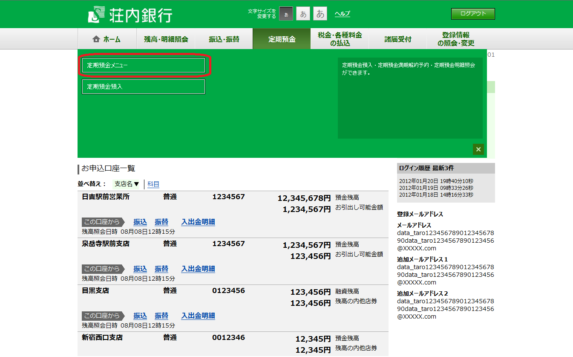Open the ヘルプ link
The height and width of the screenshot is (357, 573).
point(342,14)
